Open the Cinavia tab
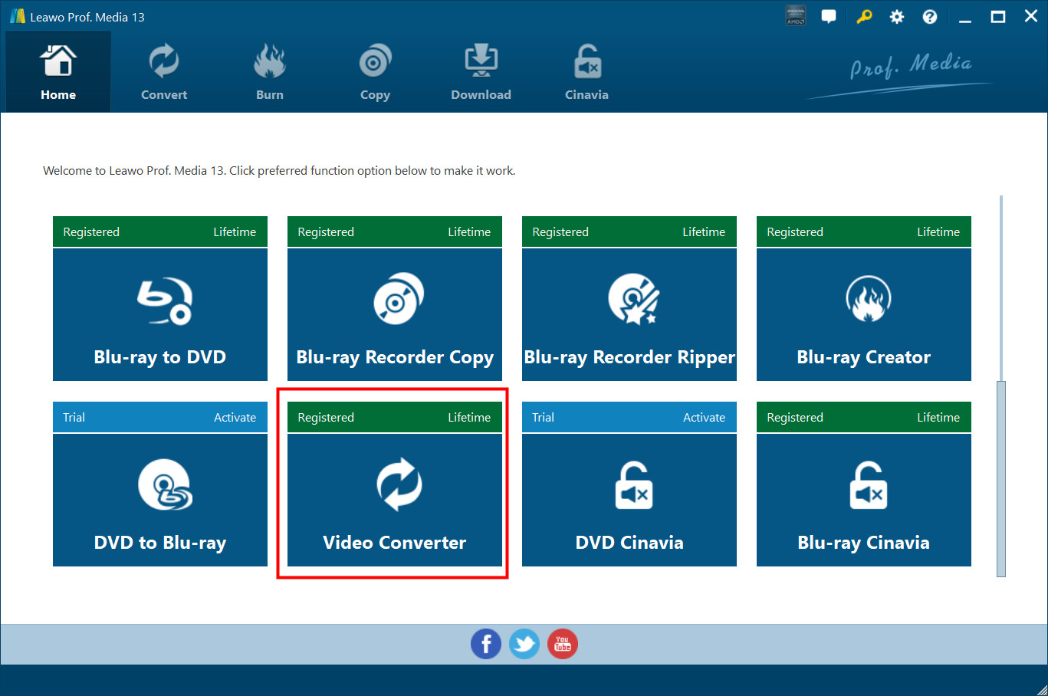Viewport: 1048px width, 696px height. [x=586, y=74]
